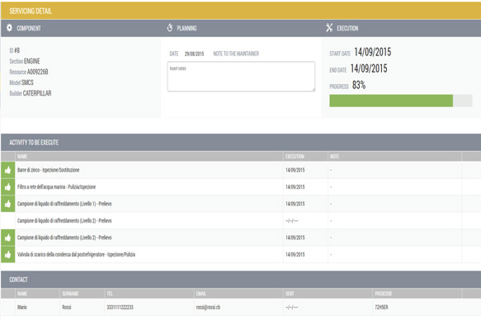The image size is (481, 320).
Task: Click execution date of Barre di zinco row
Action: click(x=295, y=170)
